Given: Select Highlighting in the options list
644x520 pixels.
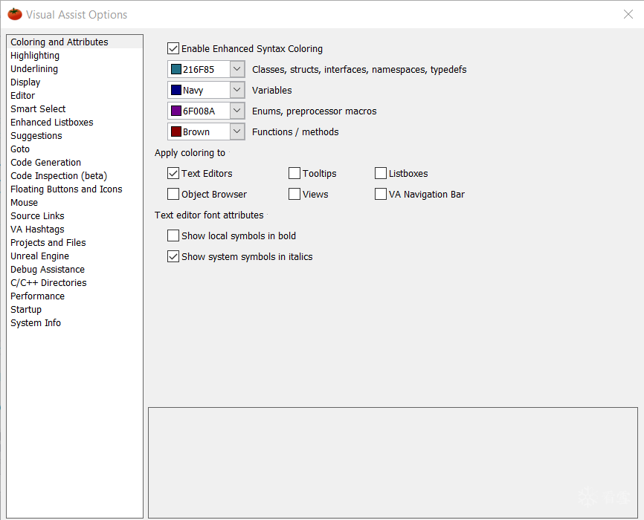Looking at the screenshot, I should coord(35,55).
